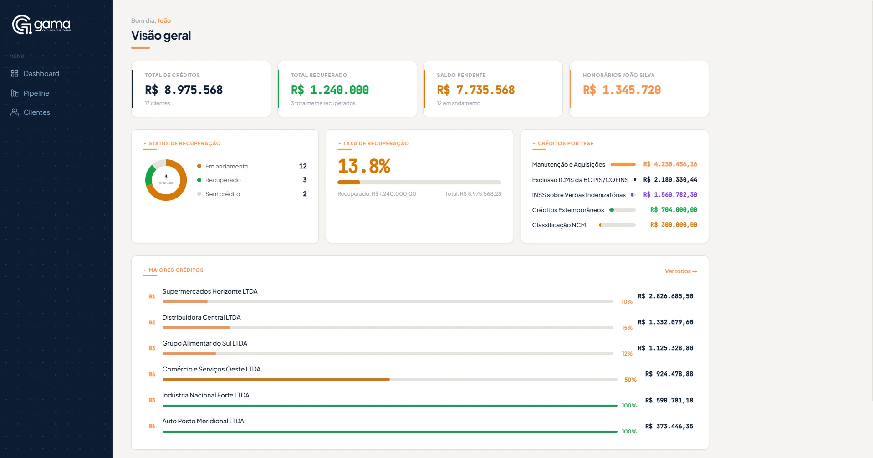Click the '17 clientes' subtitle
Screen dimensions: 873x458
[158, 103]
